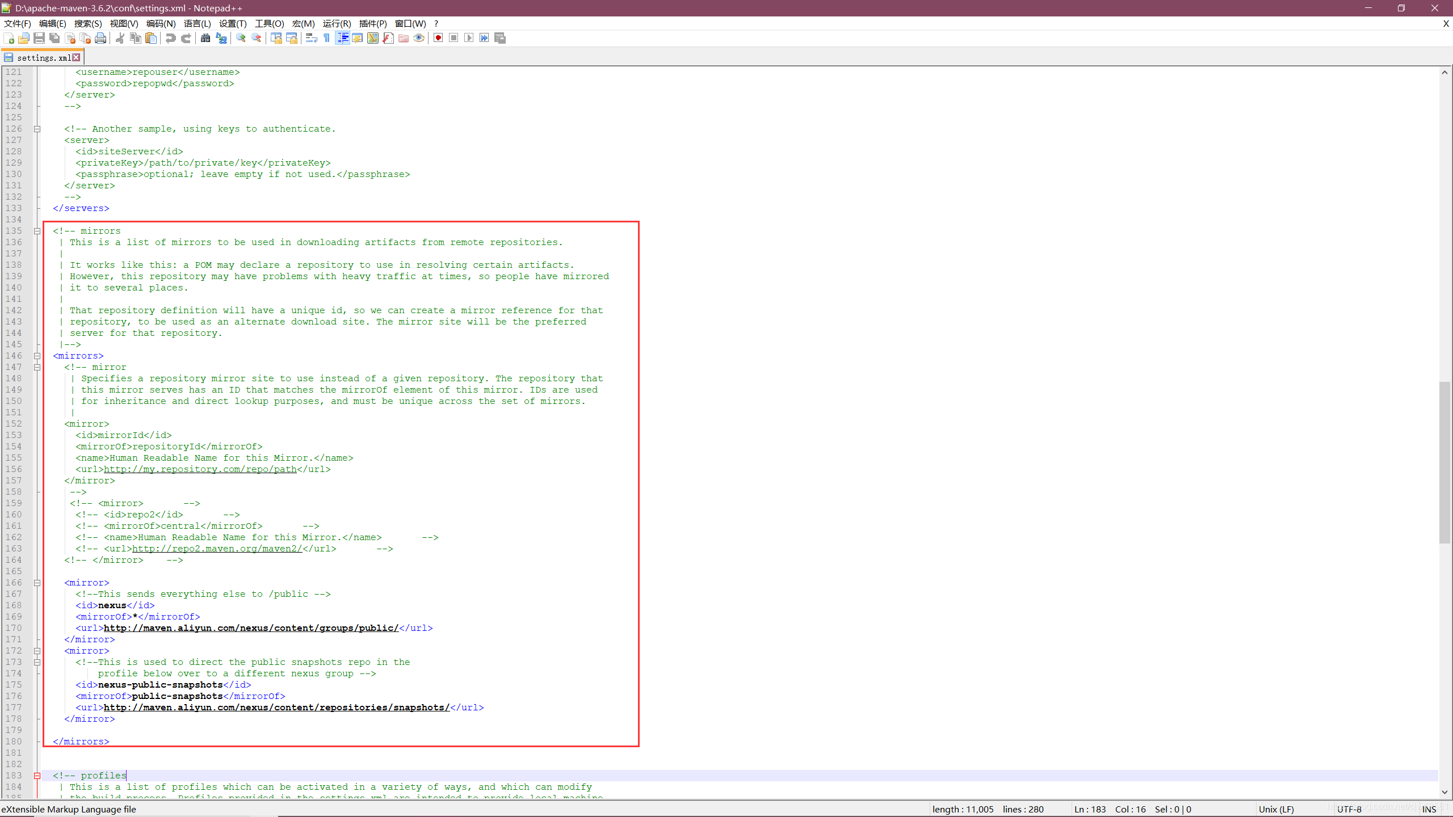Viewport: 1453px width, 817px height.
Task: Click the Save All toolbar icon
Action: (54, 38)
